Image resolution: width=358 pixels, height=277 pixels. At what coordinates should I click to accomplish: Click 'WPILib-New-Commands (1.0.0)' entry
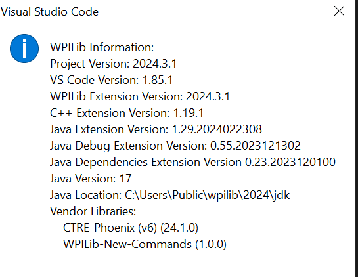[145, 244]
